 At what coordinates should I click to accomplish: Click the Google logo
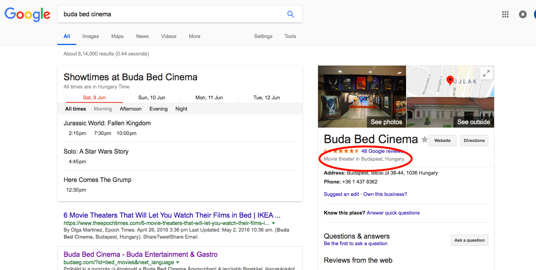coord(28,14)
